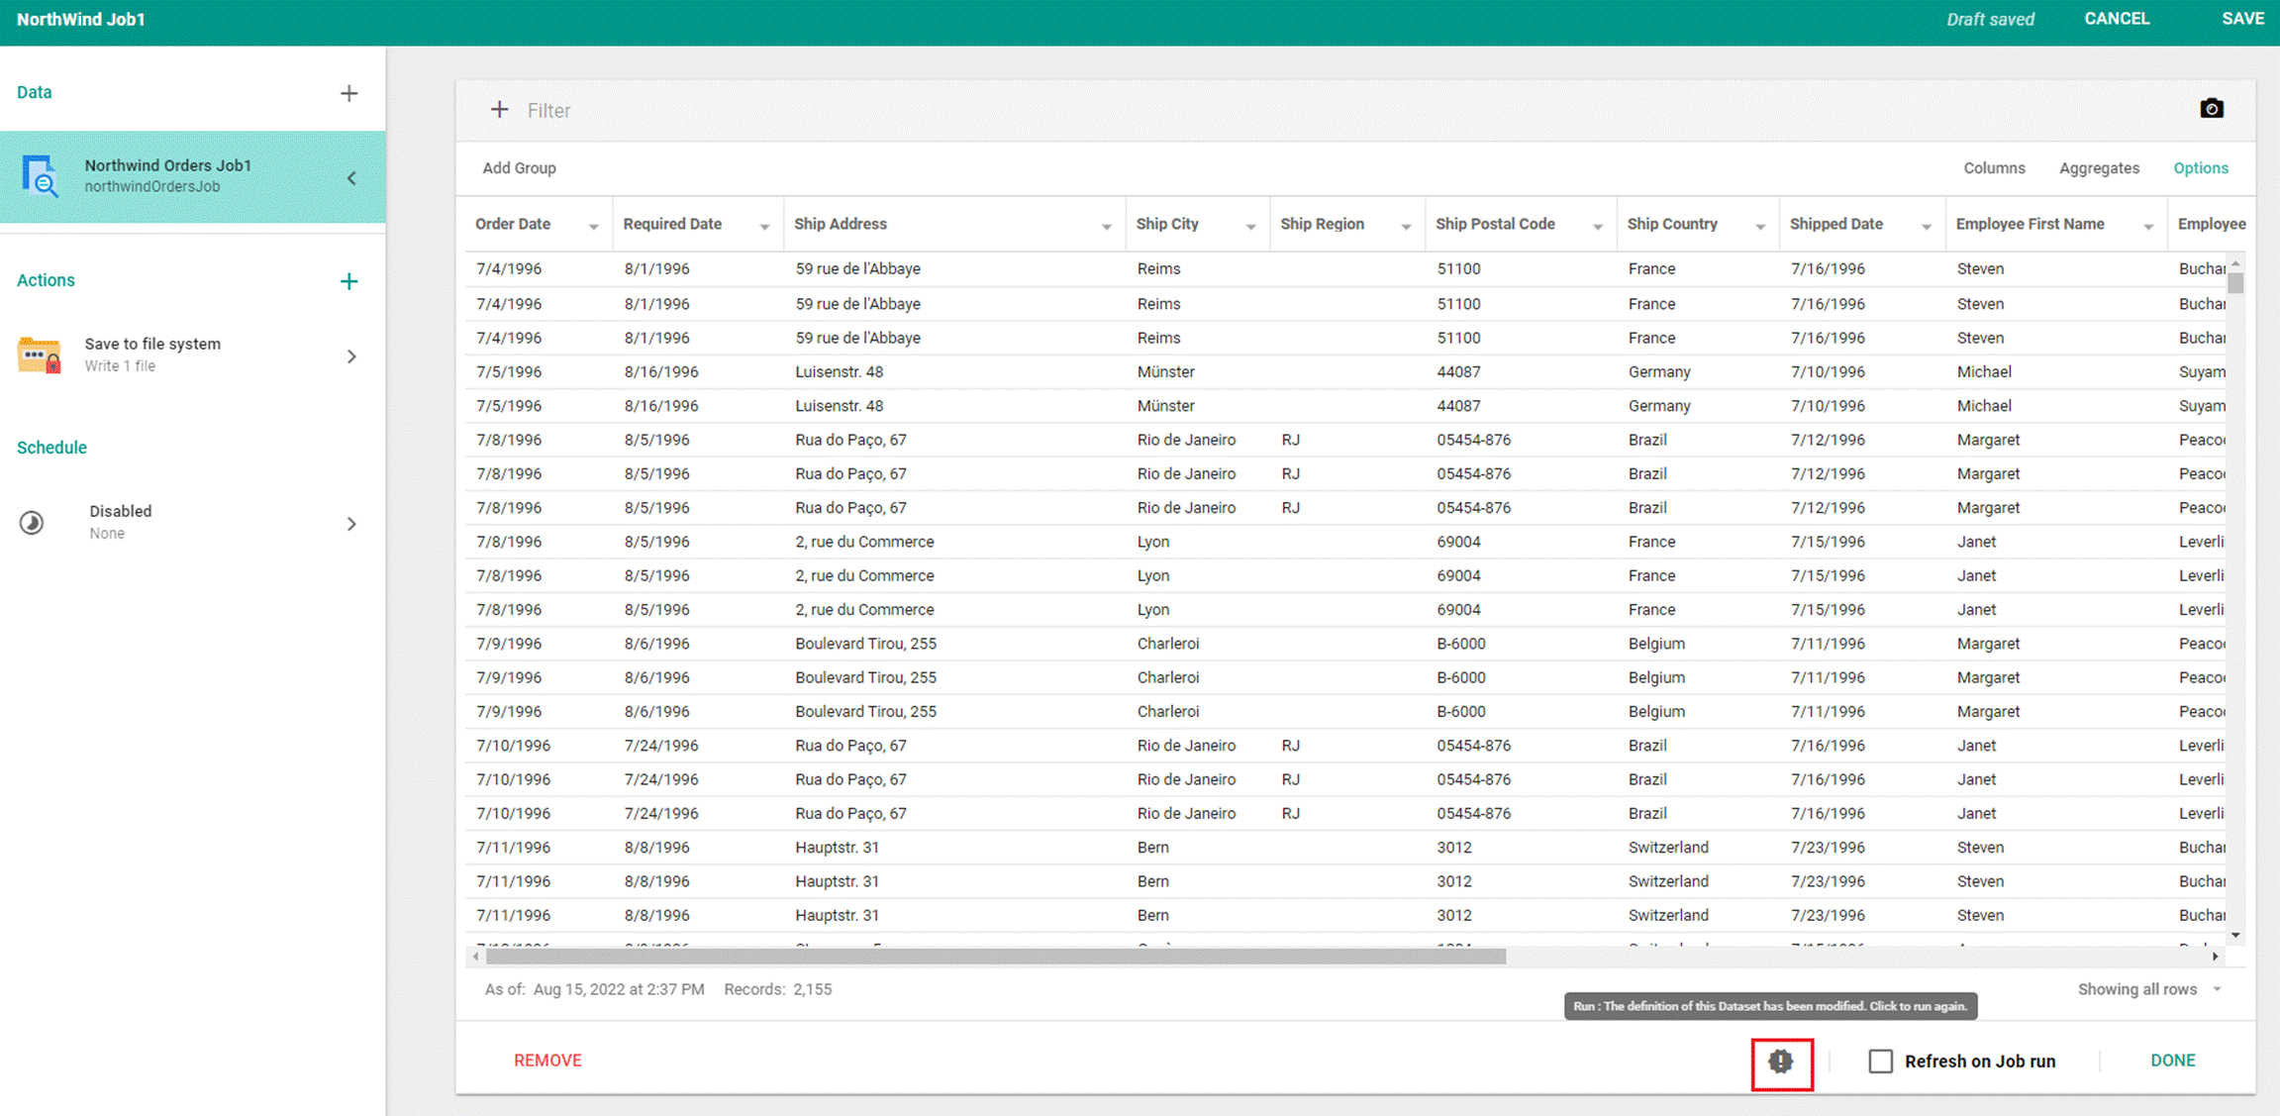Image resolution: width=2280 pixels, height=1116 pixels.
Task: Expand the Save to file system action
Action: (351, 356)
